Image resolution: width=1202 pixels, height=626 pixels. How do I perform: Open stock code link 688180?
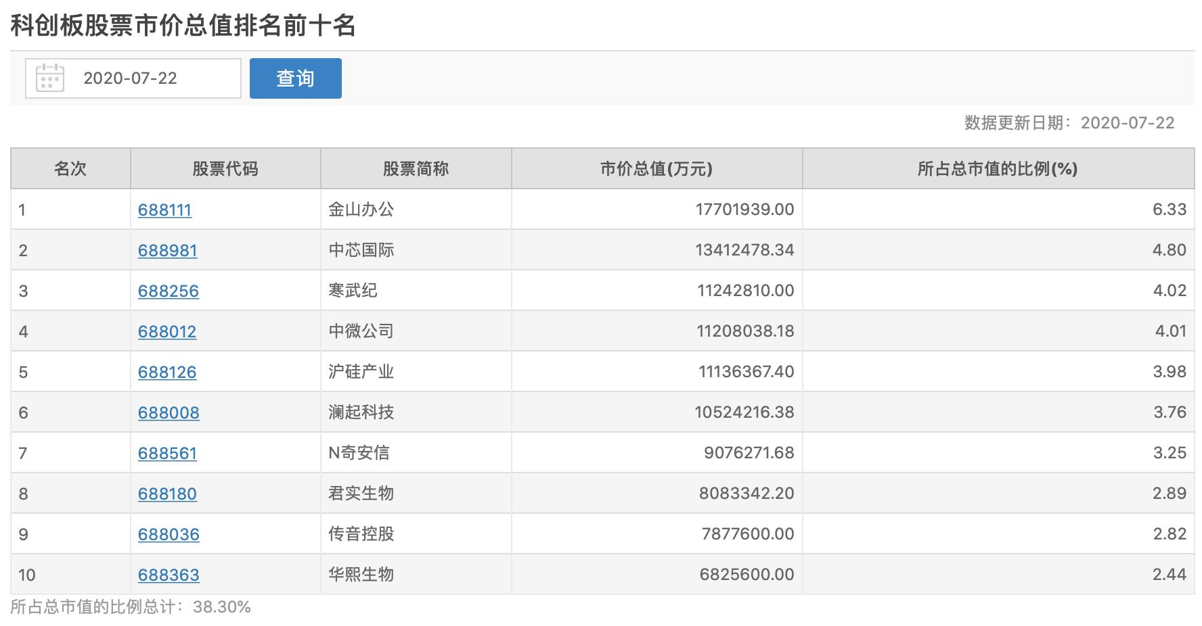[x=167, y=494]
